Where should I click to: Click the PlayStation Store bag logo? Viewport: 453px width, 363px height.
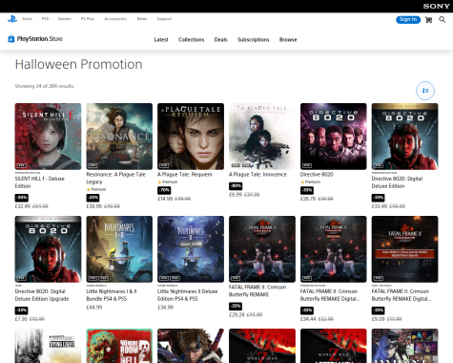pyautogui.click(x=11, y=39)
